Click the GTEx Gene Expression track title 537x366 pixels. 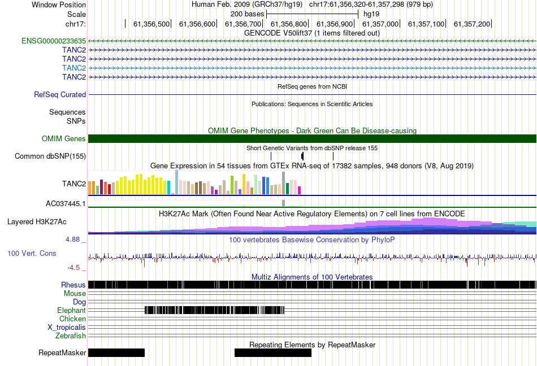pos(312,166)
